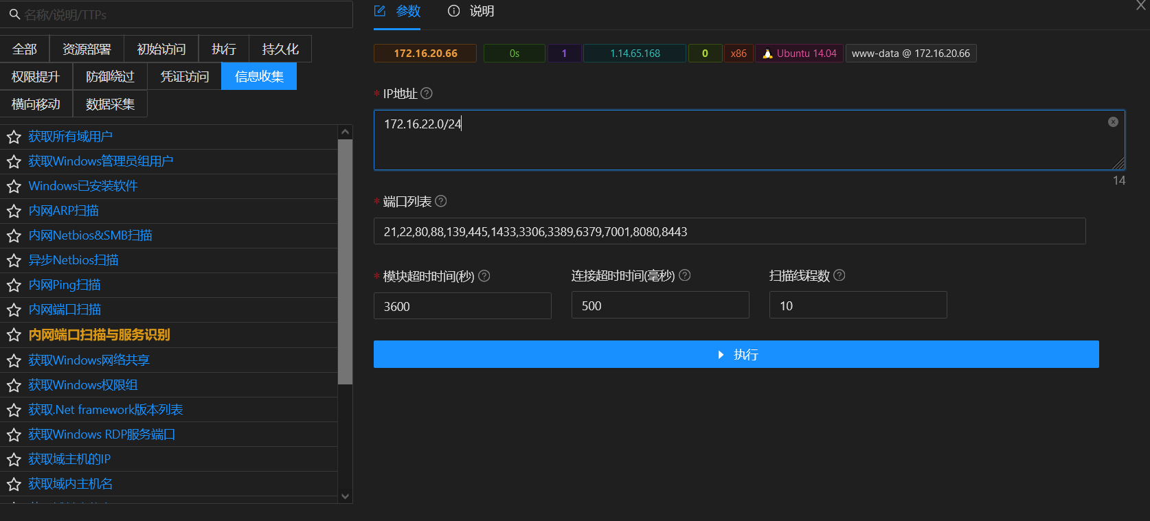The height and width of the screenshot is (521, 1150).
Task: Star the 获取Windows管理员组用户 module
Action: tap(14, 162)
